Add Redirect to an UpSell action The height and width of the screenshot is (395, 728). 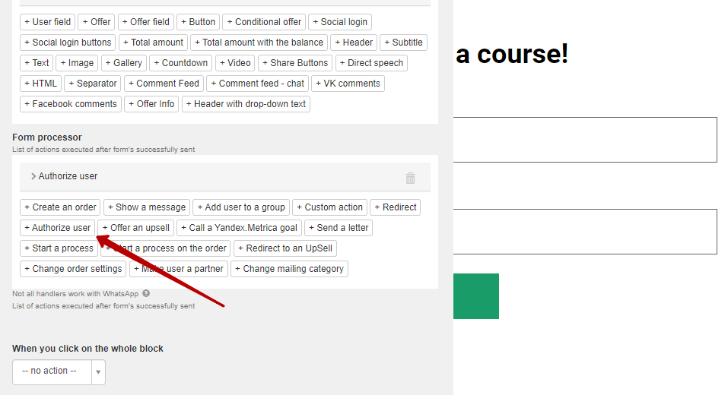pyautogui.click(x=285, y=248)
